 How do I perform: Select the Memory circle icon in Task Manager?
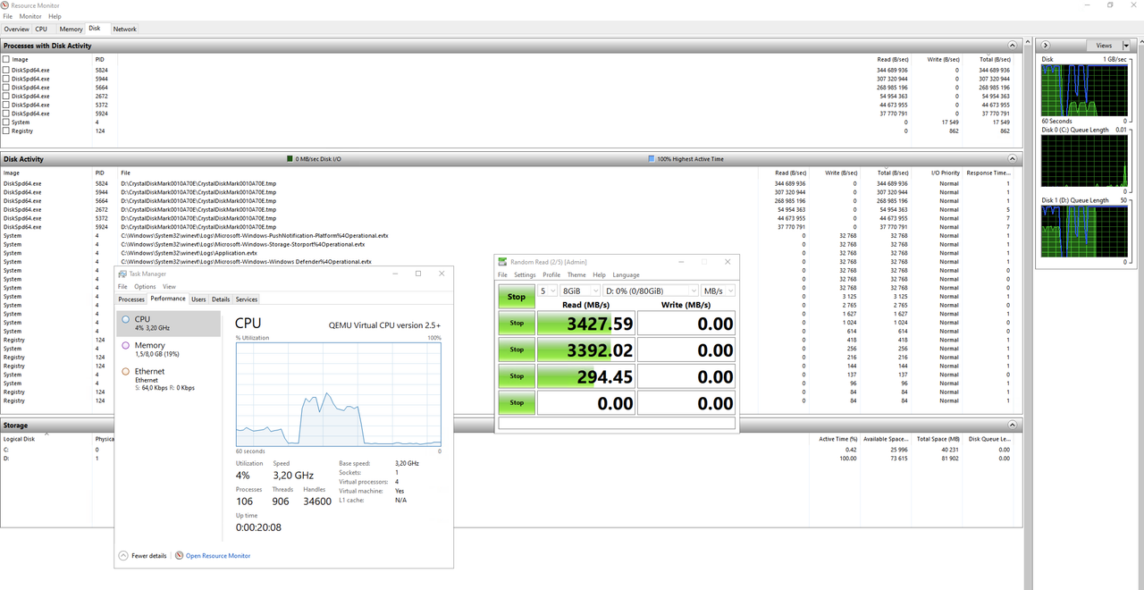click(126, 345)
